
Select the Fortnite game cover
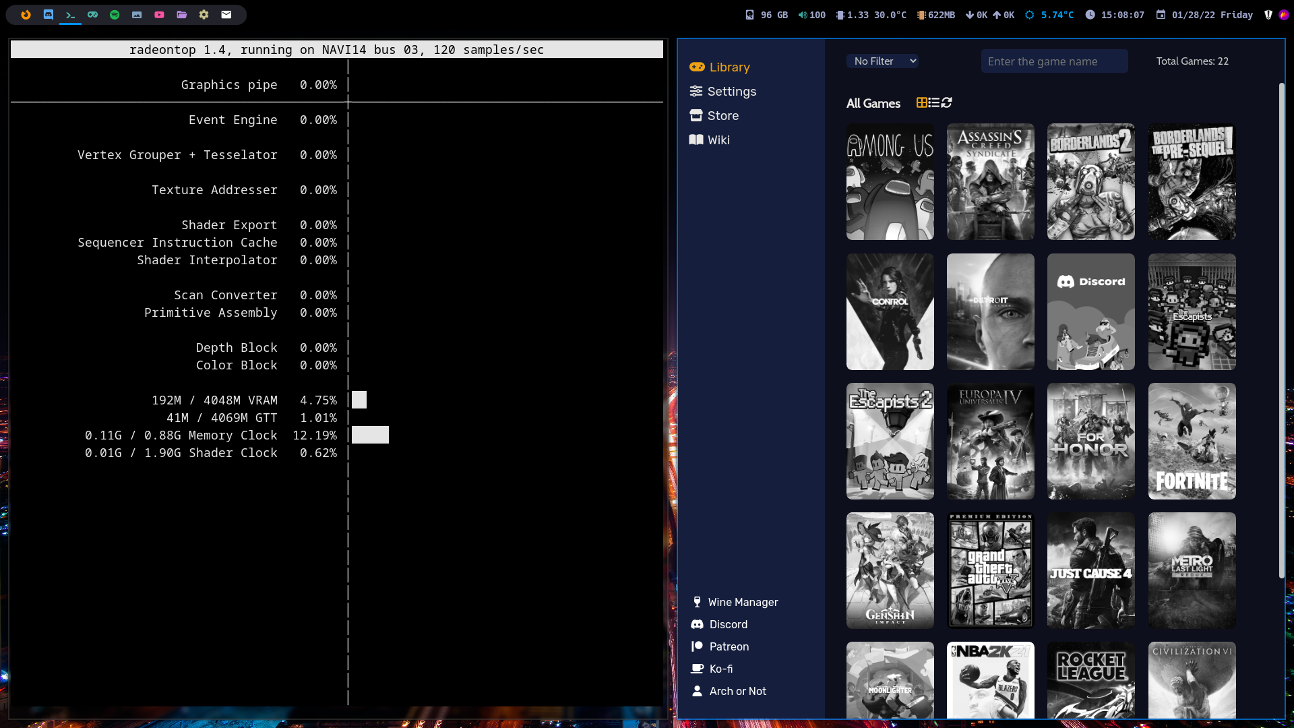click(1192, 441)
